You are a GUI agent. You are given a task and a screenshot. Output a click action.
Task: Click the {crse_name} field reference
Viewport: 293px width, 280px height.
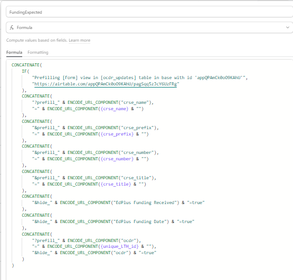click(115, 109)
